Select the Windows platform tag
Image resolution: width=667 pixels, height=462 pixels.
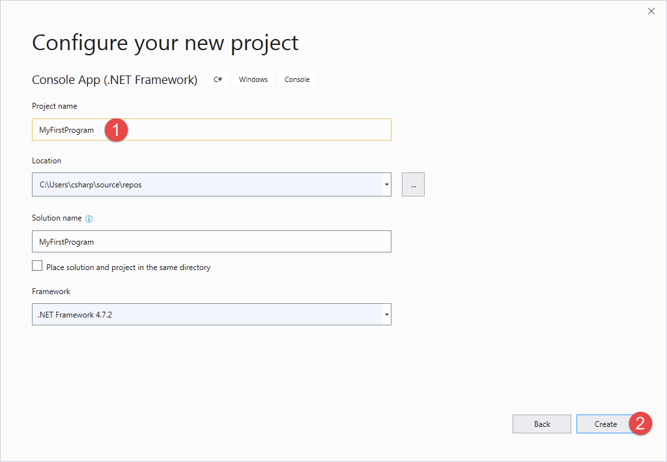pyautogui.click(x=253, y=79)
